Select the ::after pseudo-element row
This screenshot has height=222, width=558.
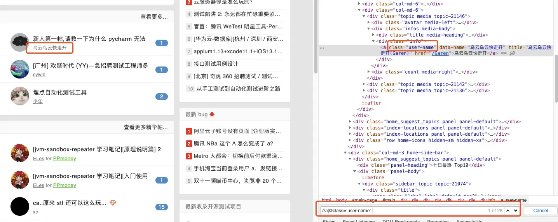click(x=371, y=103)
